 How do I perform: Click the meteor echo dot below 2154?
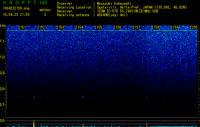[83, 97]
